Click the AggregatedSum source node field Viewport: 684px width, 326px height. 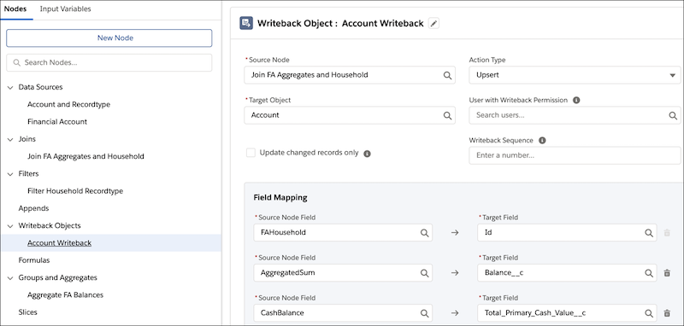pyautogui.click(x=343, y=273)
